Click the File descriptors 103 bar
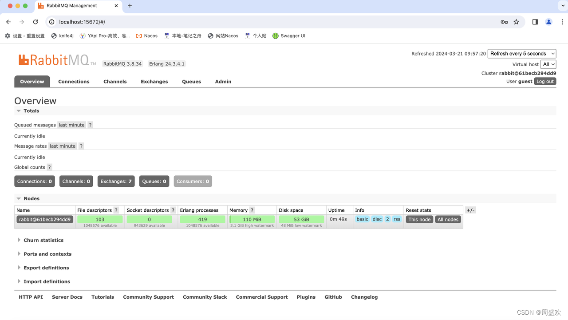 point(100,220)
